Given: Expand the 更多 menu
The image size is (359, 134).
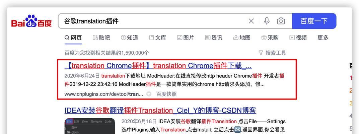Looking at the screenshot, I should [x=323, y=38].
